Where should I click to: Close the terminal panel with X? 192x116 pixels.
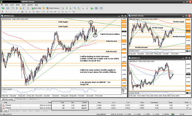[x=1, y=102]
